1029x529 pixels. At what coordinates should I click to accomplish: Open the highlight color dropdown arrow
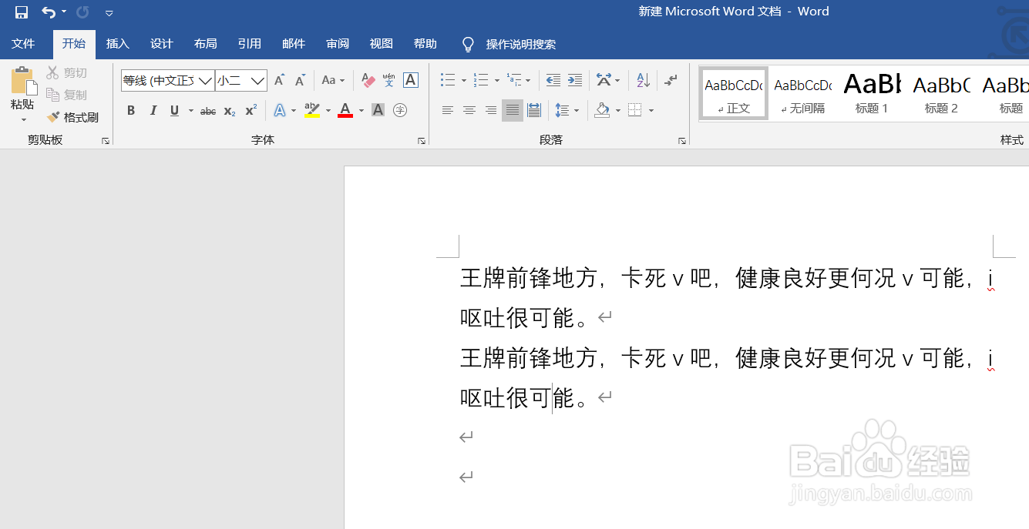tap(328, 111)
